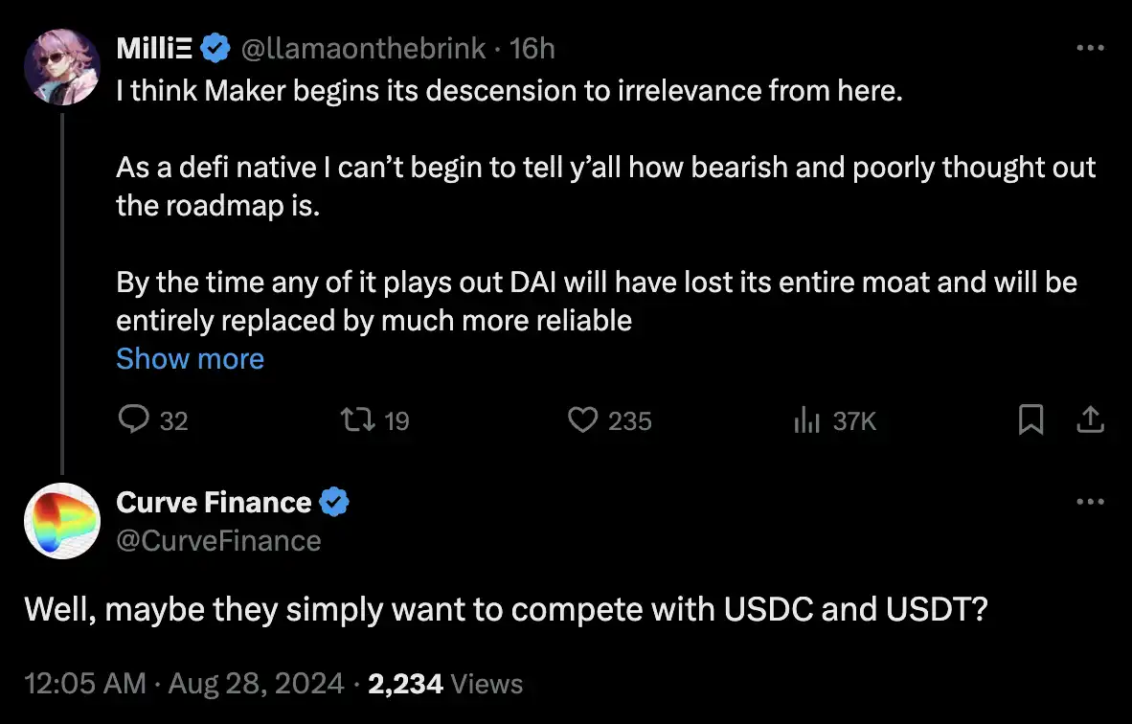Viewport: 1132px width, 724px height.
Task: Open view analytics bar chart icon
Action: coord(807,419)
